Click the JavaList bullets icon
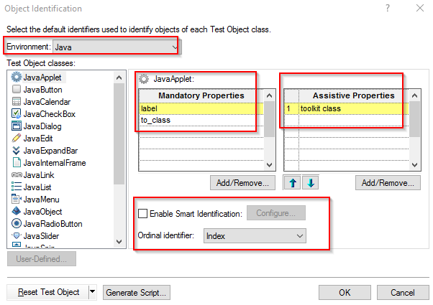Image resolution: width=433 pixels, height=305 pixels. click(x=17, y=187)
